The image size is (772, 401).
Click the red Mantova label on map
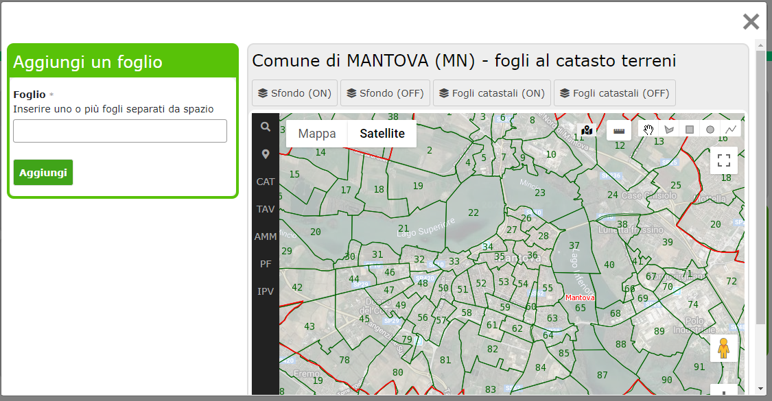pos(580,297)
